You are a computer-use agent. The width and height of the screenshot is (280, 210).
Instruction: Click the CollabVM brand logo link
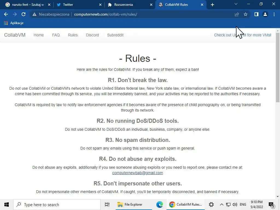pos(15,35)
